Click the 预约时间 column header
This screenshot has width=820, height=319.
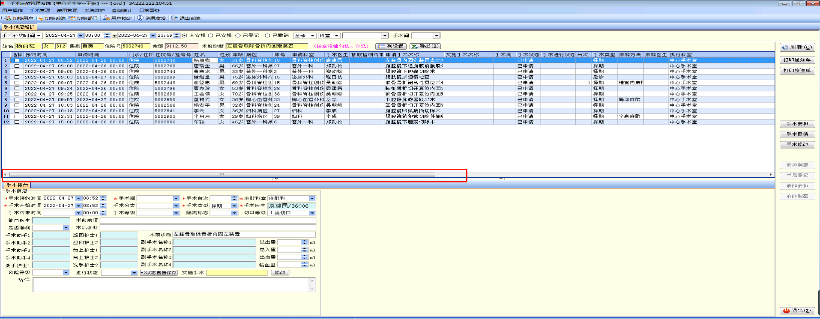point(50,55)
